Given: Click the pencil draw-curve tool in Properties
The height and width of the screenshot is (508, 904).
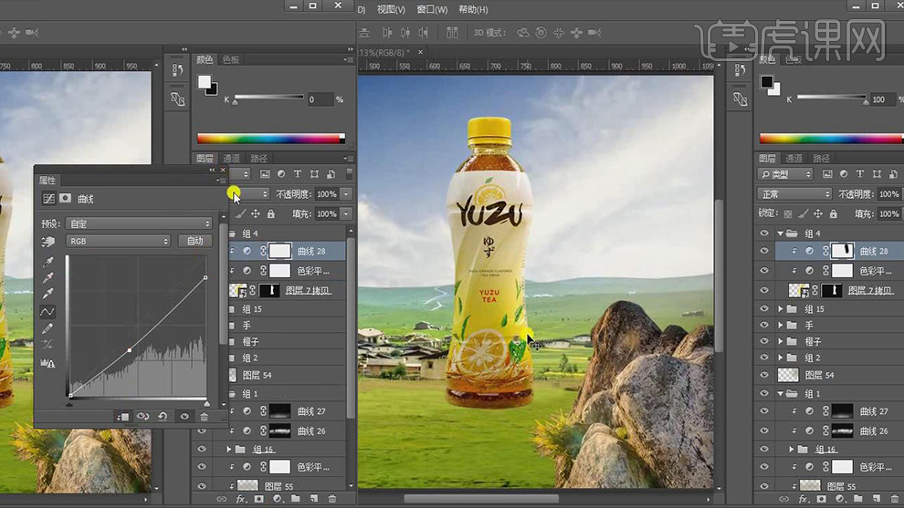Looking at the screenshot, I should tap(48, 328).
